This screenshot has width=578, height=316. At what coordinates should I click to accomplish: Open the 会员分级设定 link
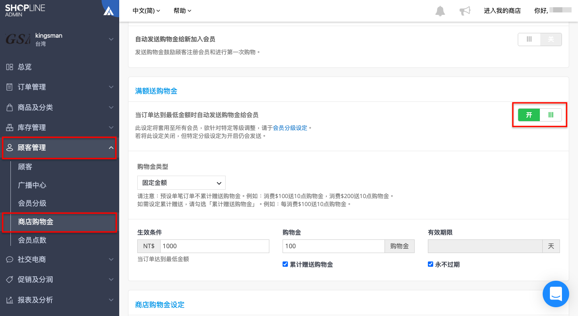click(x=290, y=128)
